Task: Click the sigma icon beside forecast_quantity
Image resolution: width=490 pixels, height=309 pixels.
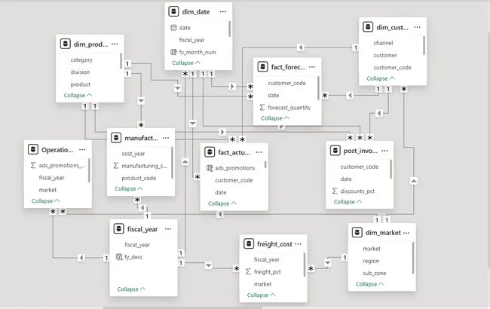Action: pos(262,107)
